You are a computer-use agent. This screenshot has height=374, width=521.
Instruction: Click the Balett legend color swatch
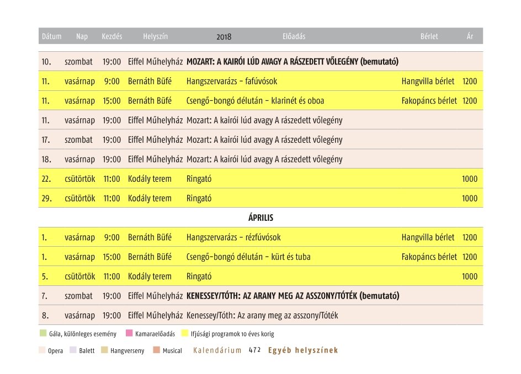coord(73,350)
